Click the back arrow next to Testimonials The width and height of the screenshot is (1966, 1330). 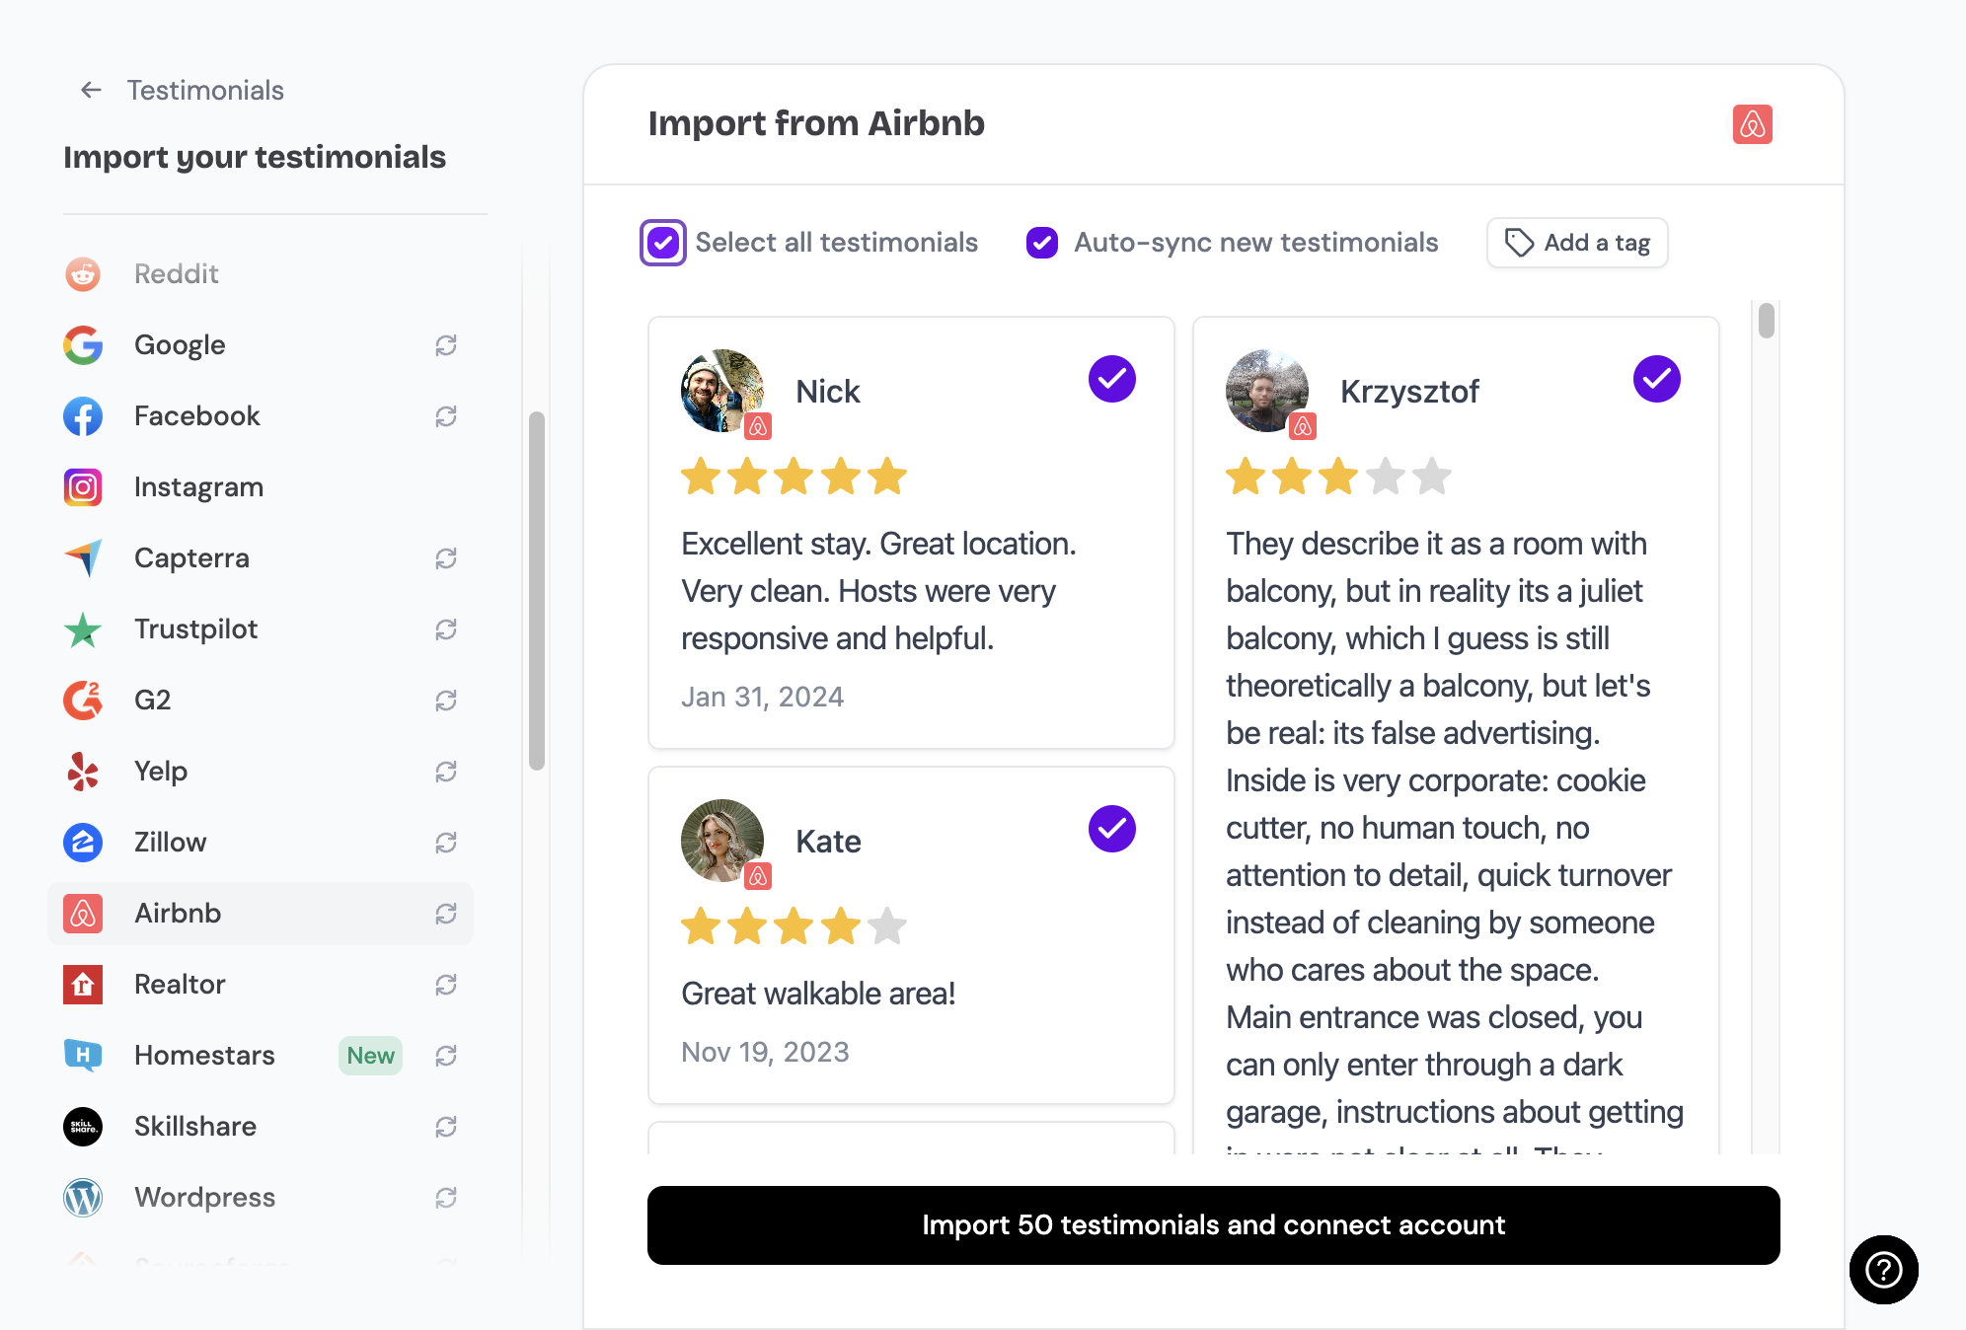[x=91, y=90]
